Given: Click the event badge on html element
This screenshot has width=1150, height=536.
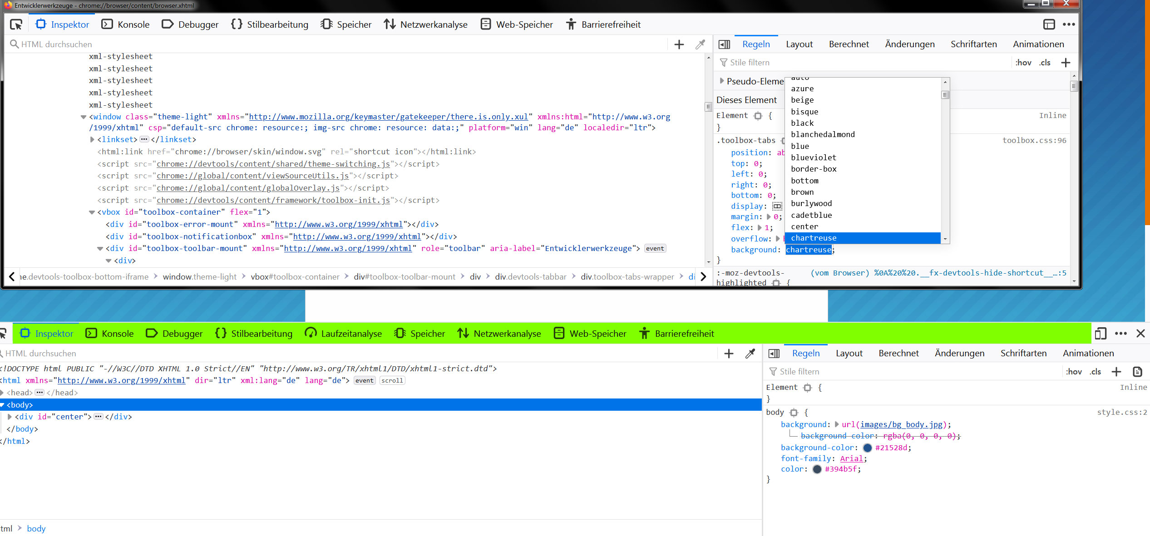Looking at the screenshot, I should (x=364, y=381).
